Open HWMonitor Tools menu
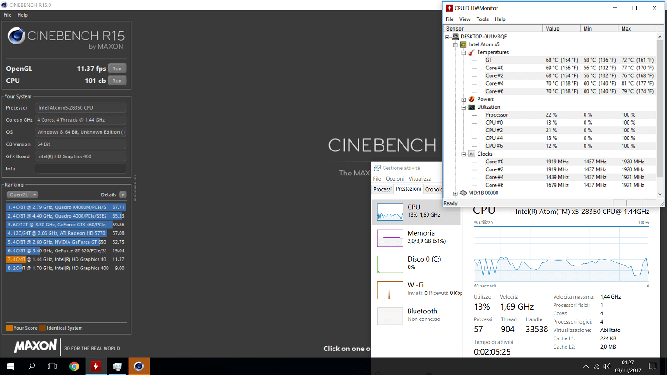The image size is (667, 375). pos(483,19)
